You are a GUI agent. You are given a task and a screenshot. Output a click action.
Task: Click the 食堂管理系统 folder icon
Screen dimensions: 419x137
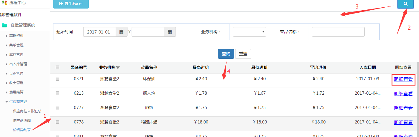pos(4,25)
